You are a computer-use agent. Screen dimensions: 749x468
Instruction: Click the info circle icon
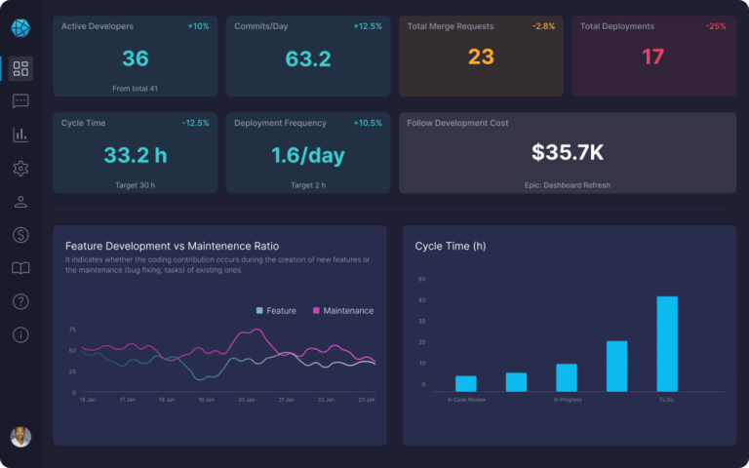[20, 334]
